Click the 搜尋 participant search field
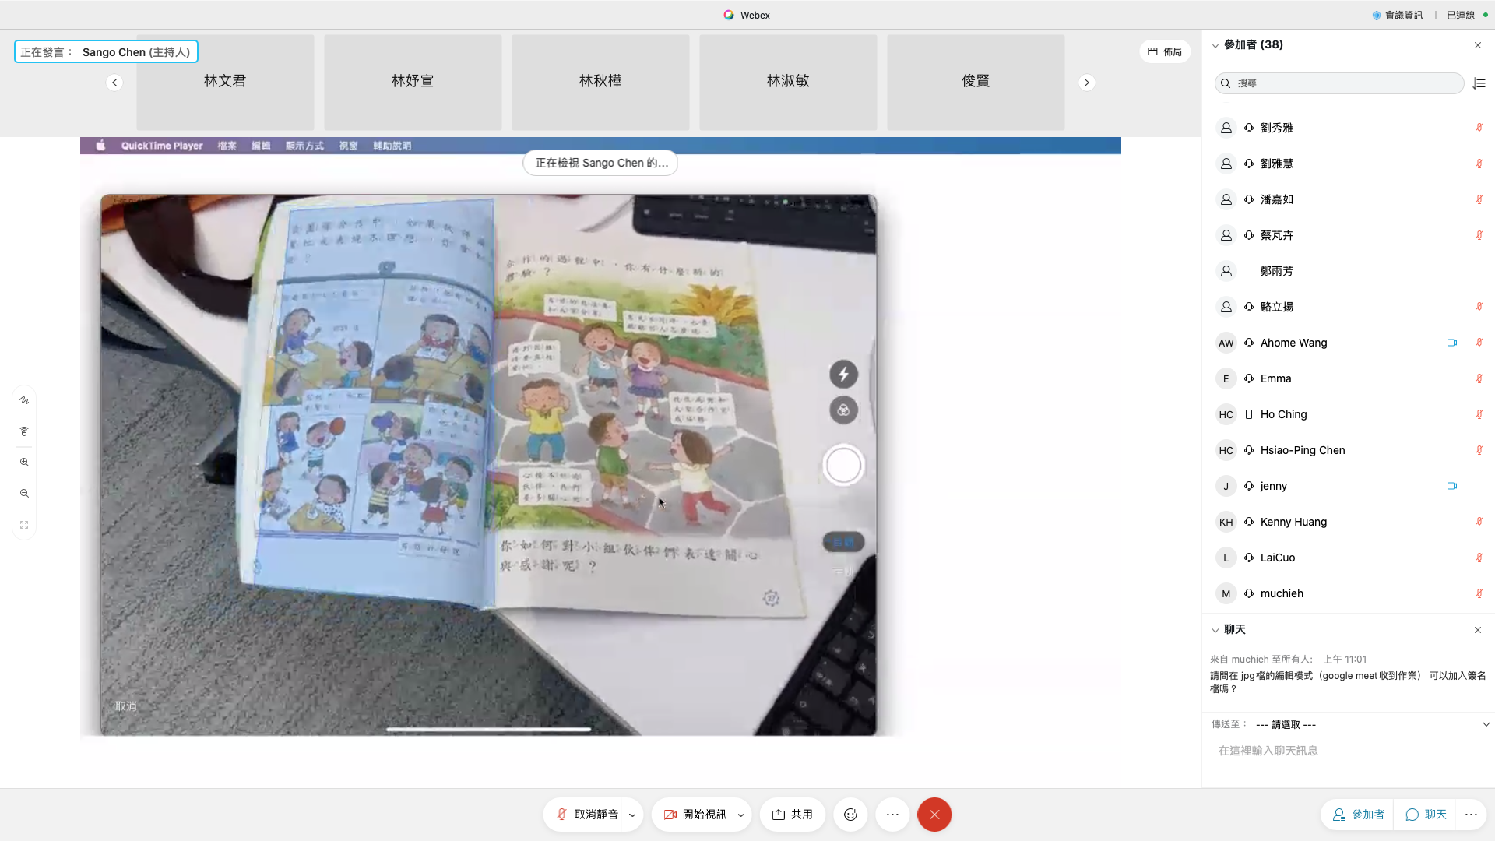 [1339, 83]
